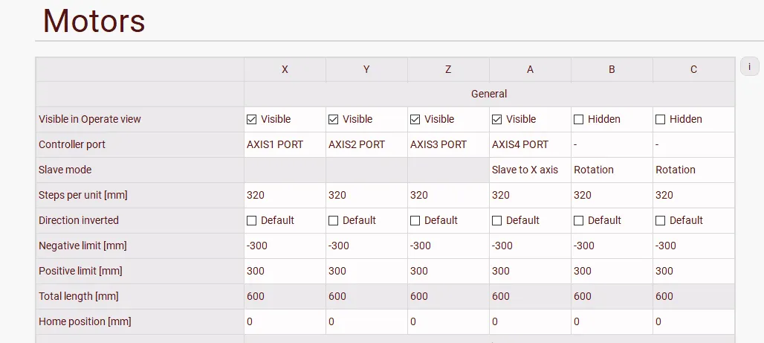
Task: Uncheck Visible checkbox for A axis
Action: click(497, 120)
